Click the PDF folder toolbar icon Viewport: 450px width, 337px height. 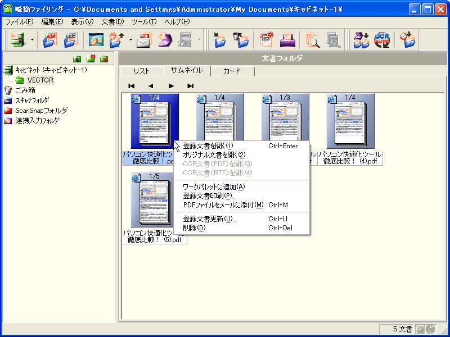pyautogui.click(x=50, y=40)
